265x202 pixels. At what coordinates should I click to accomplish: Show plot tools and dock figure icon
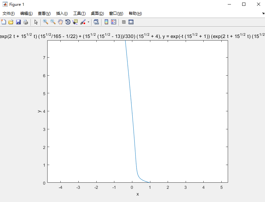131,22
